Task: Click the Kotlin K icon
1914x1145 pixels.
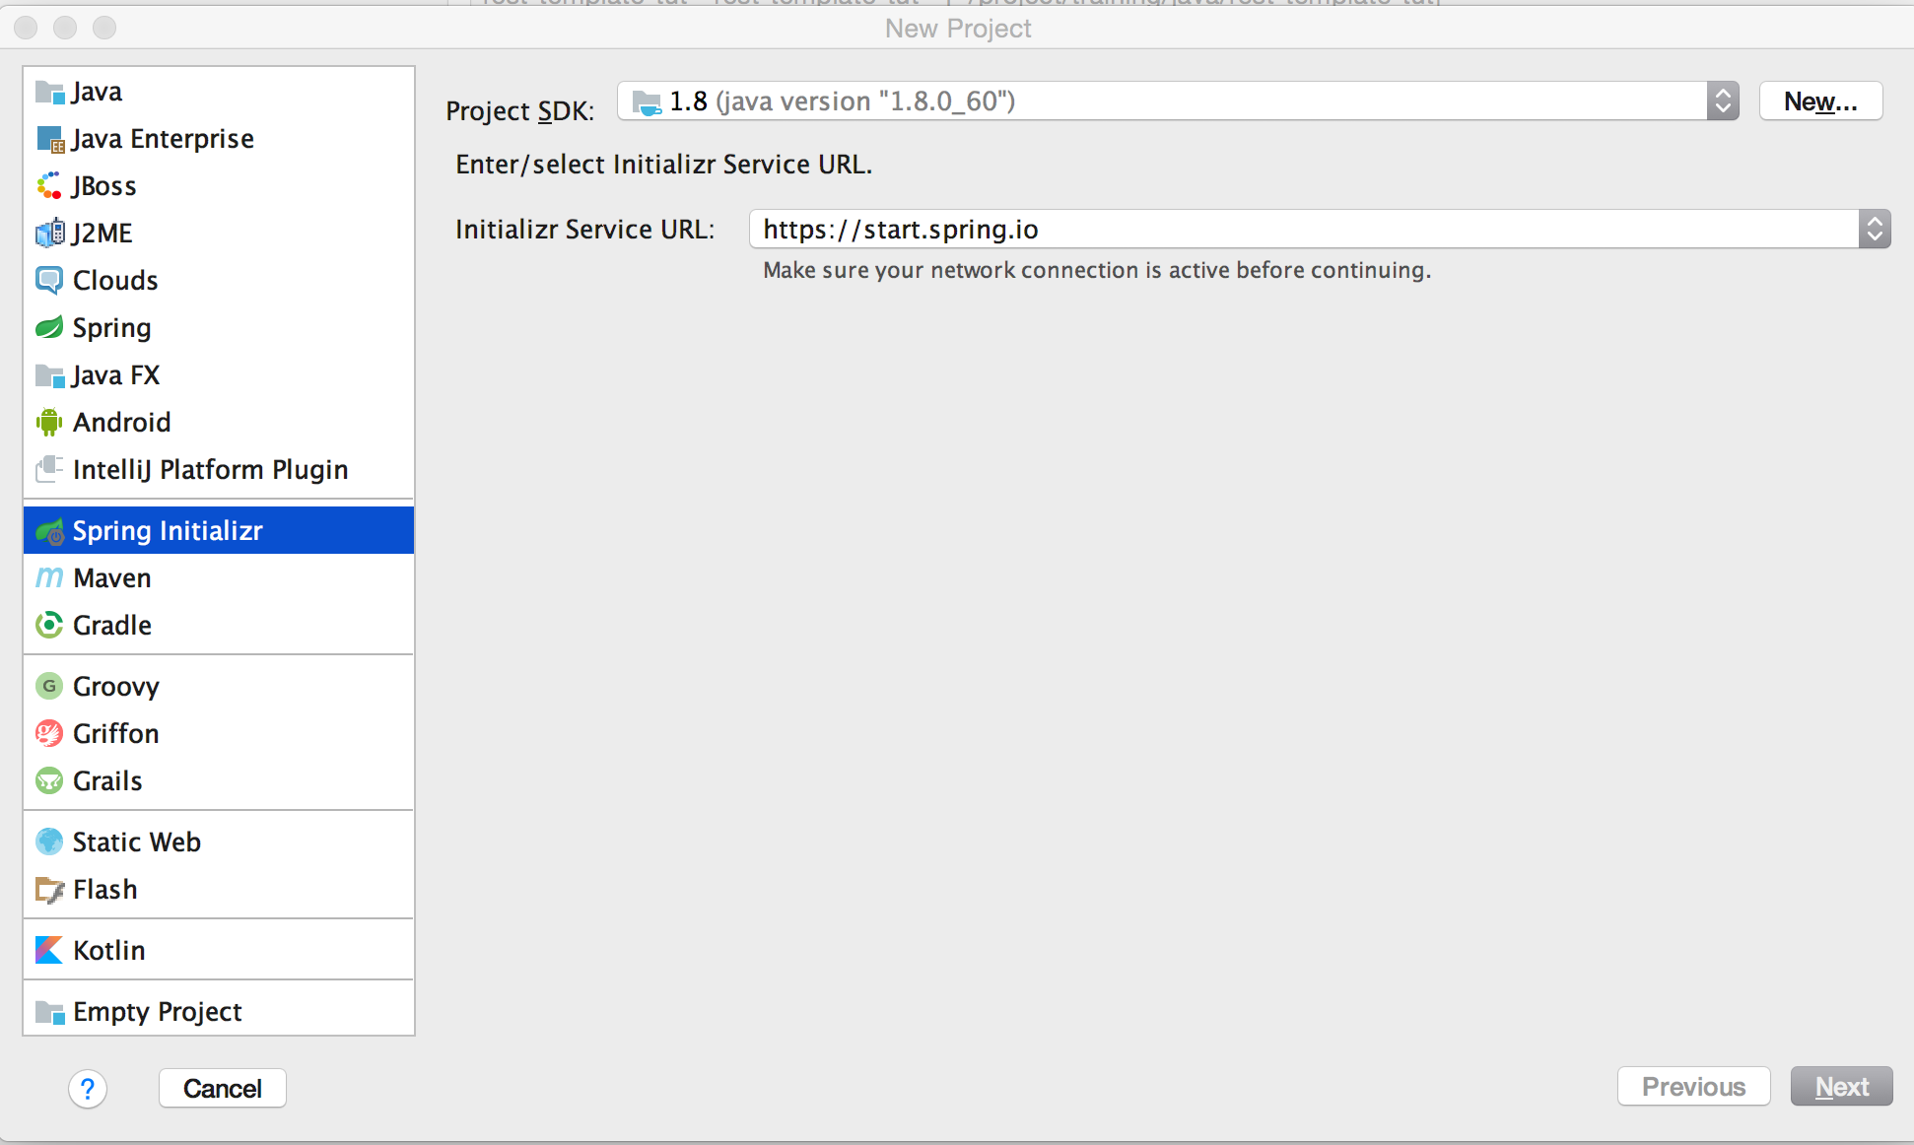Action: pyautogui.click(x=49, y=951)
